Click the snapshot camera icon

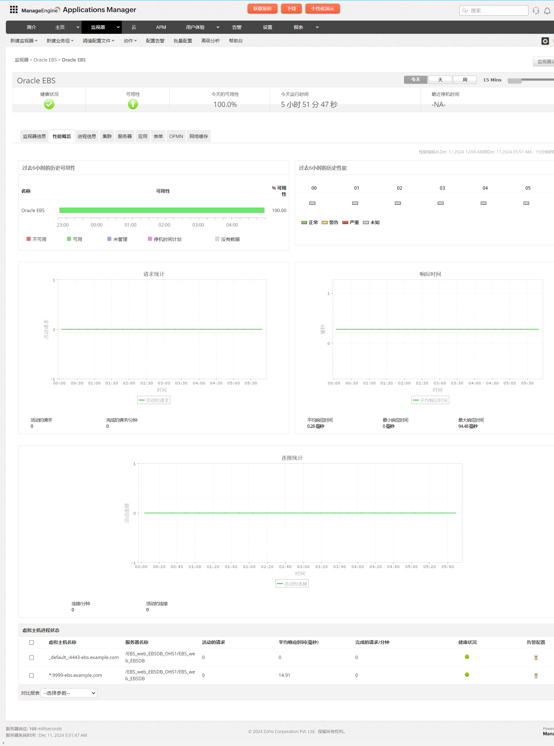pos(545,41)
